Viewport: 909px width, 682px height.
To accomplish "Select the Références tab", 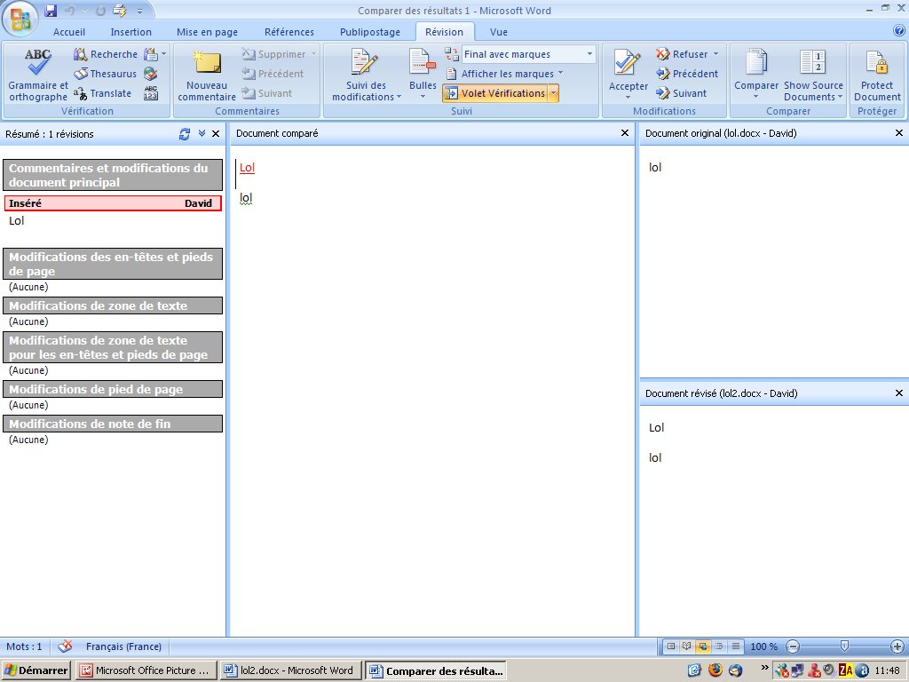I will coord(289,32).
